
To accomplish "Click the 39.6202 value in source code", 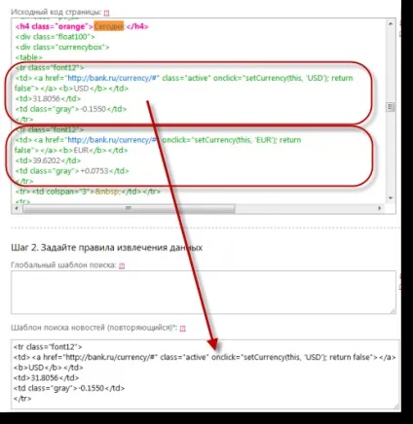I will pos(47,160).
